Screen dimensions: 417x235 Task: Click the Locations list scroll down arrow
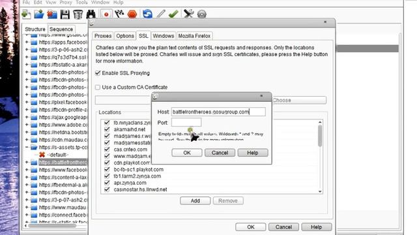click(320, 191)
